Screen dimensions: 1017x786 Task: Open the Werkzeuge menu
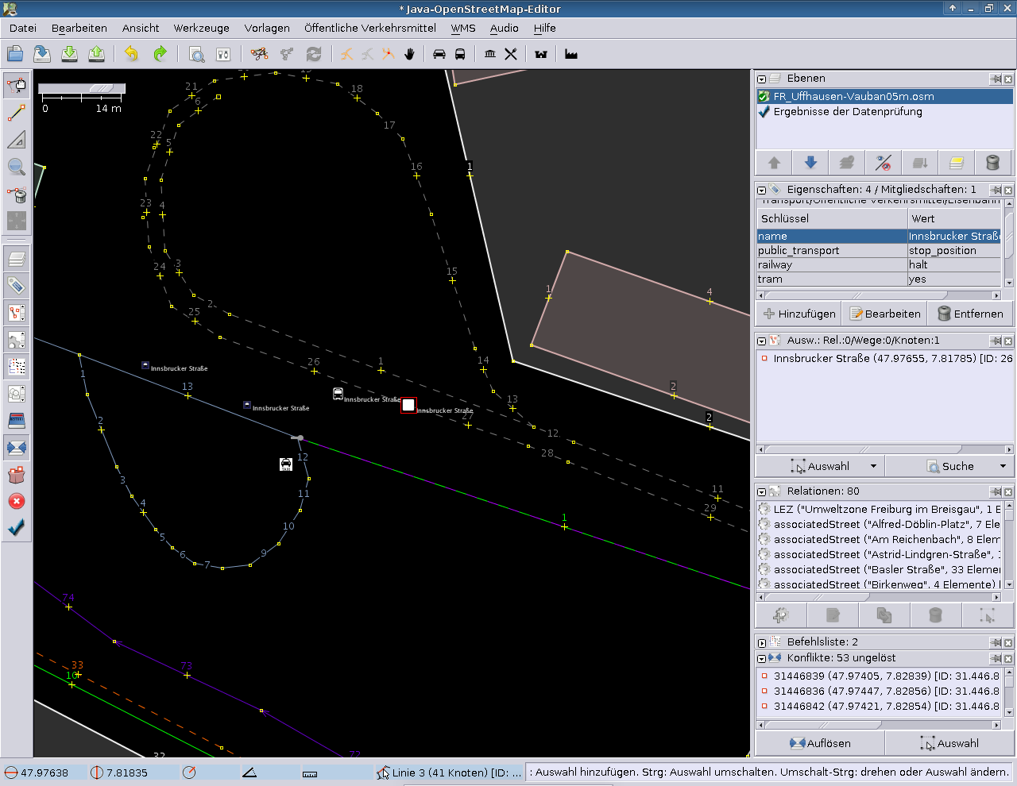[201, 28]
